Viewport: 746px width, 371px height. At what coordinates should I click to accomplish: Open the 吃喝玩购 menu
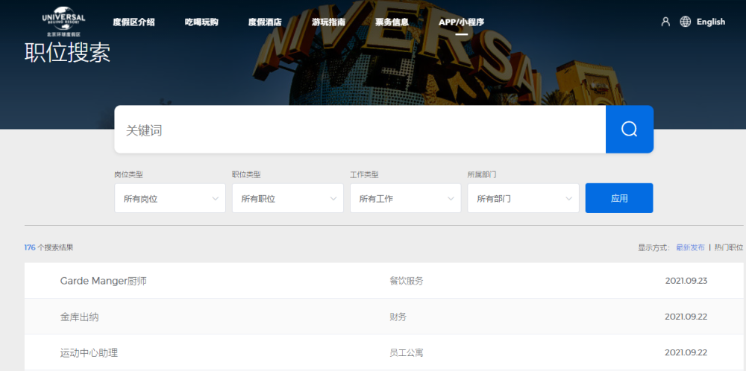tap(201, 22)
